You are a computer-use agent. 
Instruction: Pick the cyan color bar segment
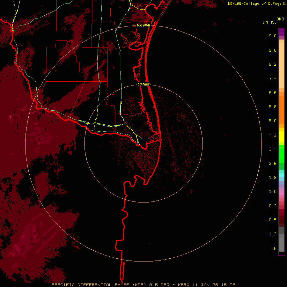pyautogui.click(x=282, y=175)
